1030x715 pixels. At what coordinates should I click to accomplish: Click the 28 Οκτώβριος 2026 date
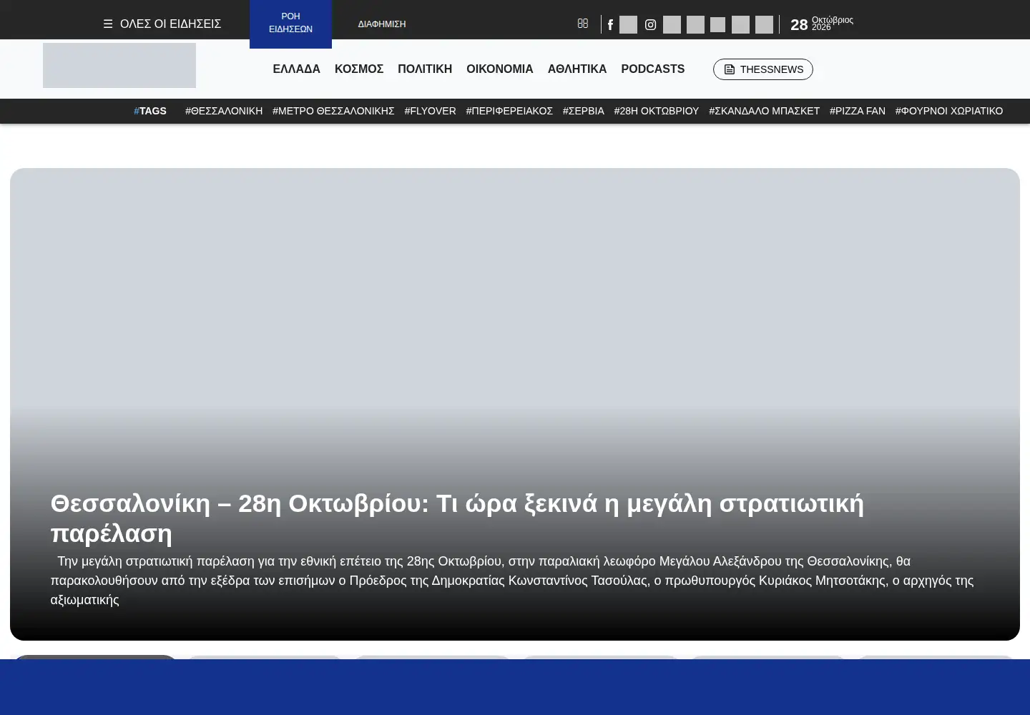[x=822, y=24]
